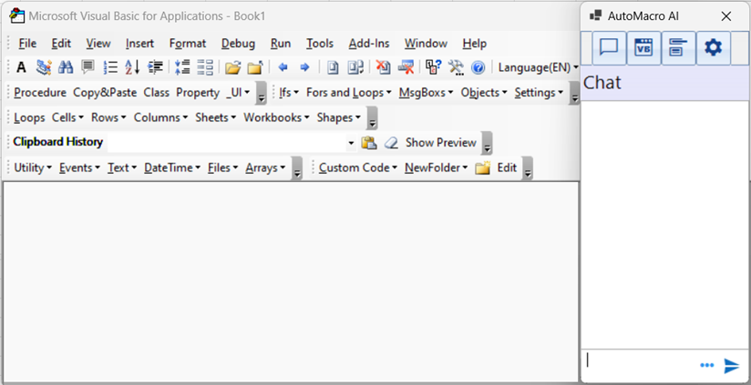Click the AutoMacro AI chat input field

(x=638, y=364)
